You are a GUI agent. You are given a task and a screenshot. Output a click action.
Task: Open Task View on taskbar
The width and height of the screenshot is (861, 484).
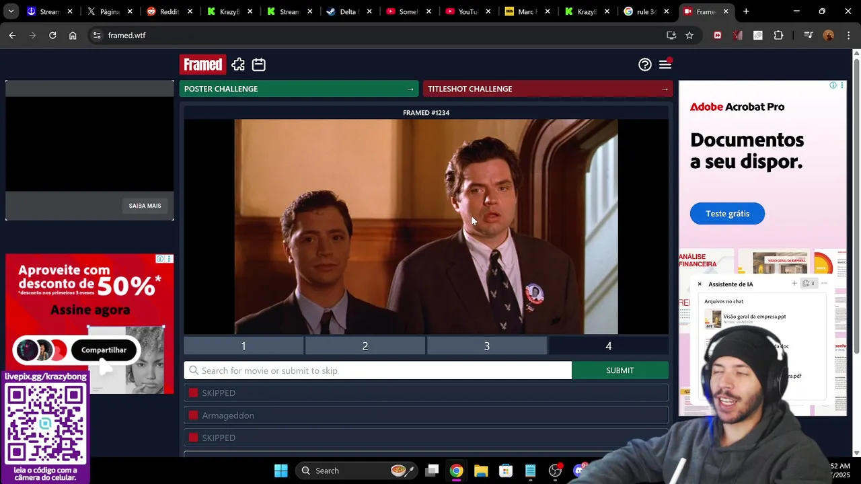click(432, 471)
